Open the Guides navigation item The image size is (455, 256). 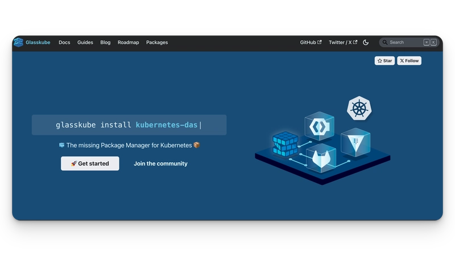pos(85,42)
